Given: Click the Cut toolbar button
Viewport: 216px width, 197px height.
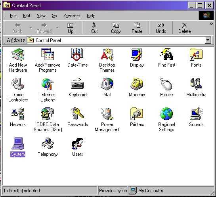Looking at the screenshot, I should [x=94, y=28].
